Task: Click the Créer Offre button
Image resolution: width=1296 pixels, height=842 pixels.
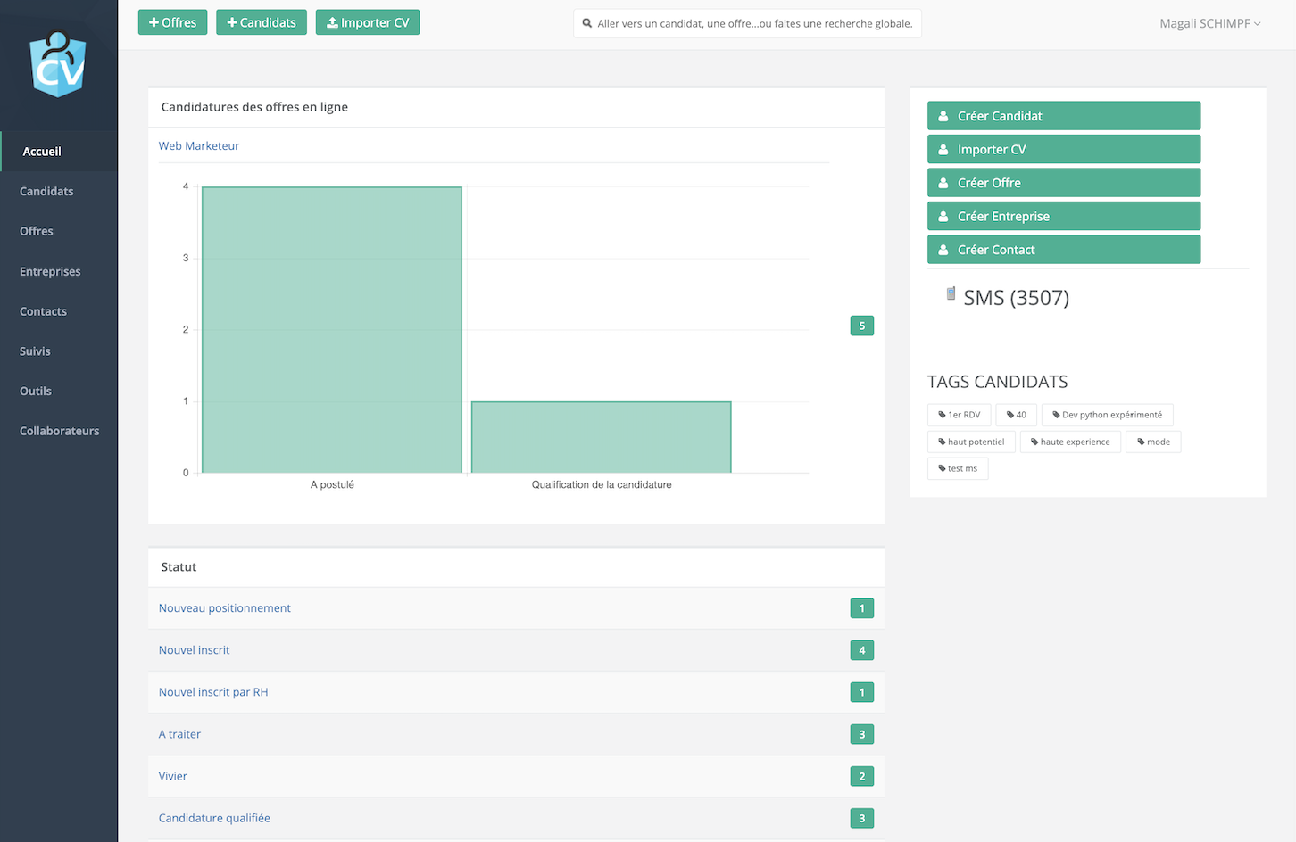Action: [x=1063, y=183]
